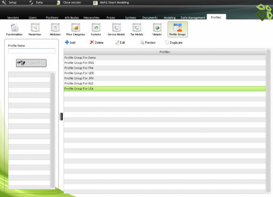Screen dimensions: 273x197
Task: Open the Attributes manager icon
Action: click(x=55, y=29)
